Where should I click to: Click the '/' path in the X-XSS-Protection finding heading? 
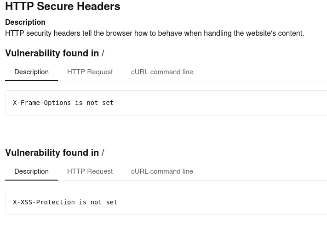point(103,153)
